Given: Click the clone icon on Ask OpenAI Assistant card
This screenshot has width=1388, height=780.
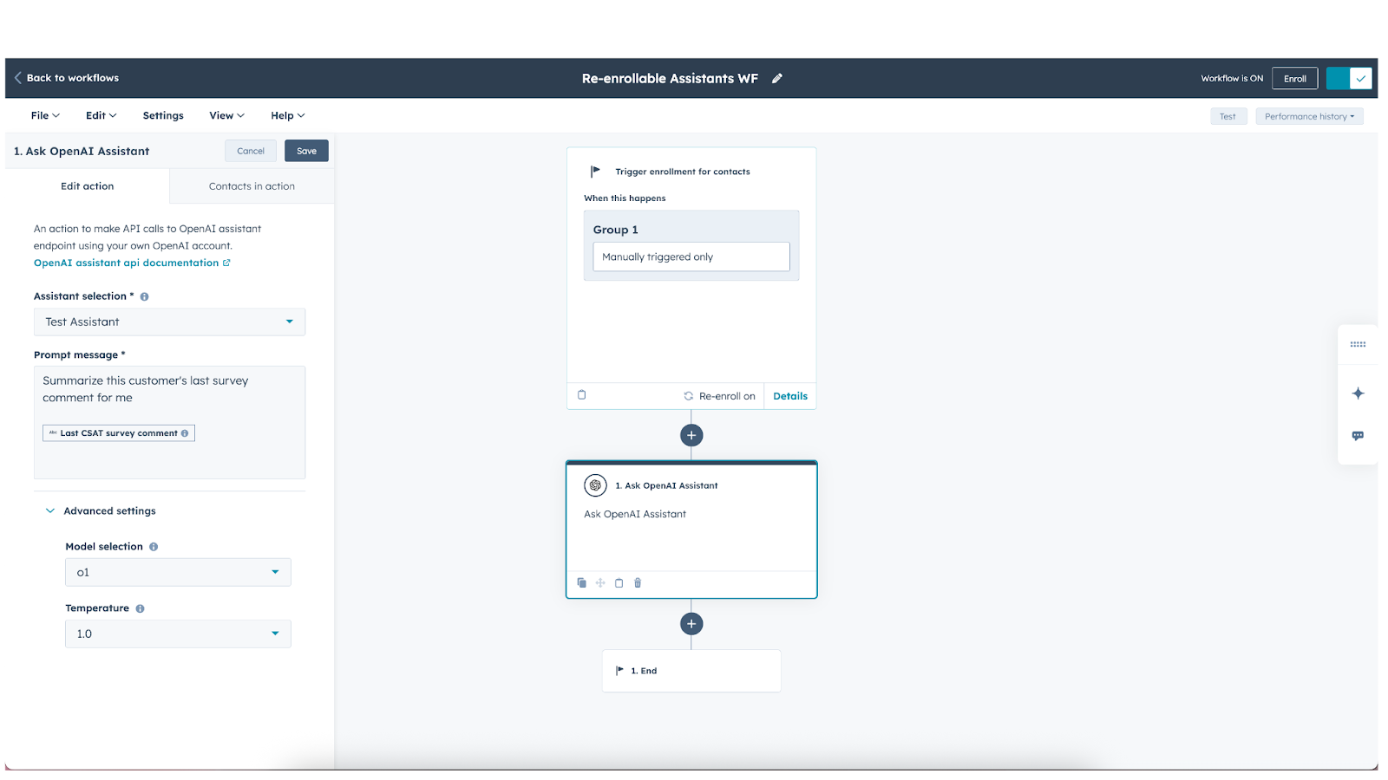Looking at the screenshot, I should (581, 583).
